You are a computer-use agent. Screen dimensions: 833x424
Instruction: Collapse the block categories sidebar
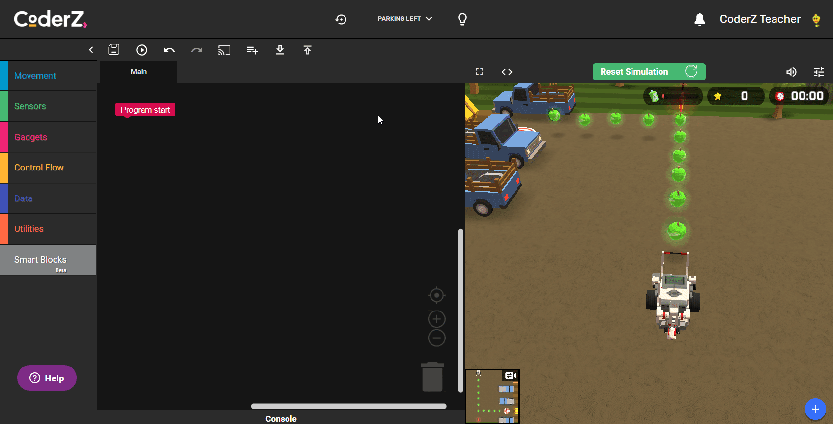pyautogui.click(x=91, y=50)
